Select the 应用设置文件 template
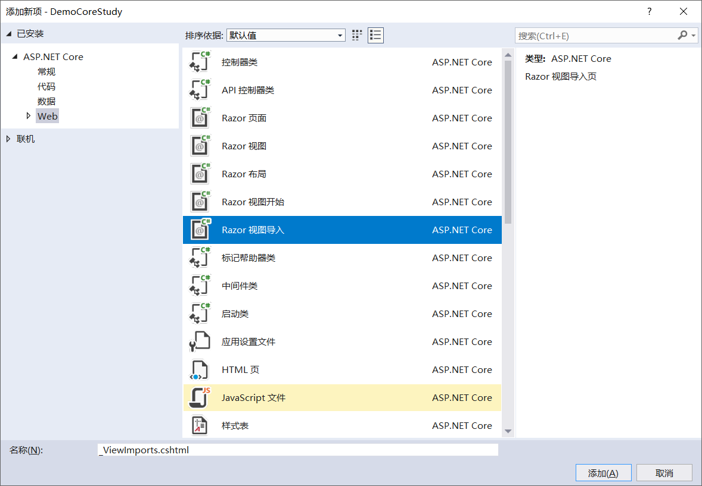The width and height of the screenshot is (702, 486). pyautogui.click(x=343, y=341)
